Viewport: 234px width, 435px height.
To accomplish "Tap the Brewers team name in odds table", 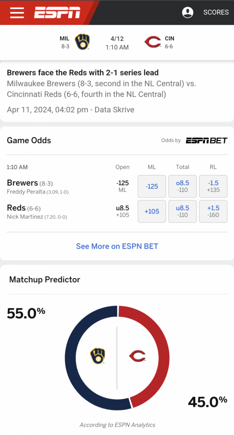I will [x=22, y=183].
